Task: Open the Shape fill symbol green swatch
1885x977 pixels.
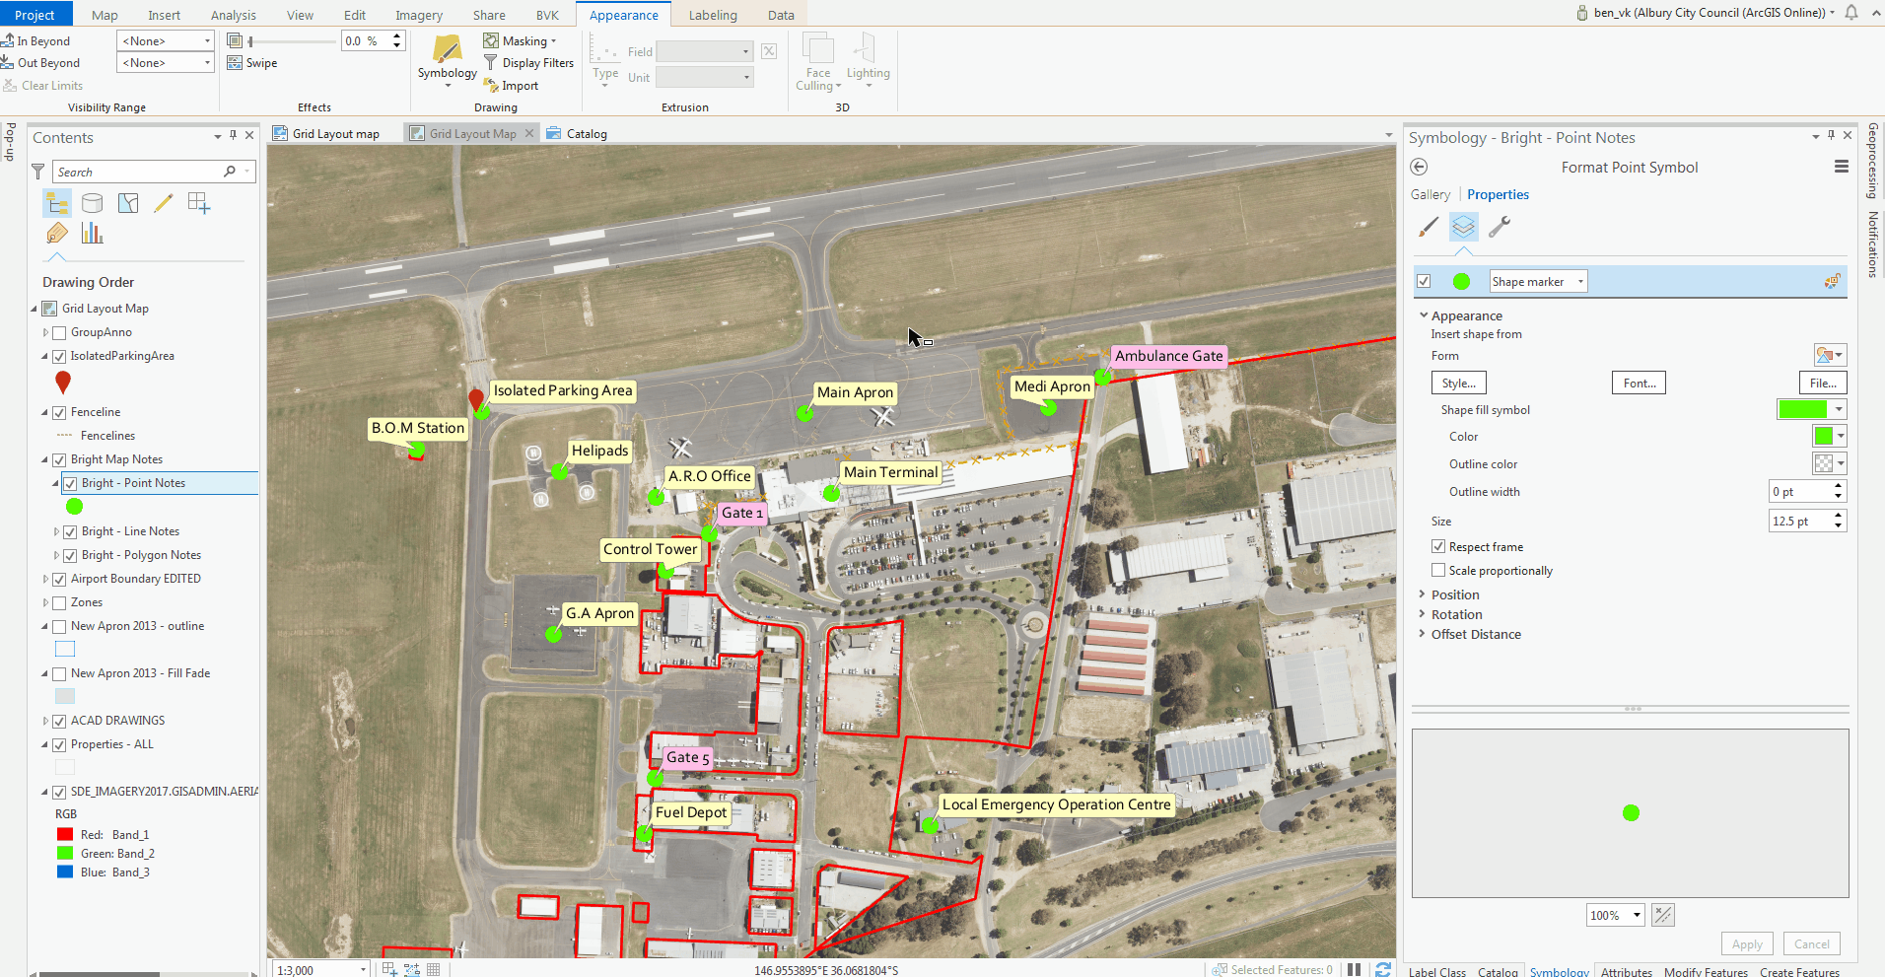Action: pos(1802,409)
